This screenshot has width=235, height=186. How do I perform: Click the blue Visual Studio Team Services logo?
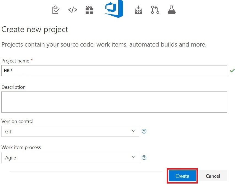114,9
